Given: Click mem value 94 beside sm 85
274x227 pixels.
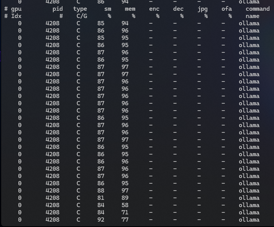Looking at the screenshot, I should 125,23.
